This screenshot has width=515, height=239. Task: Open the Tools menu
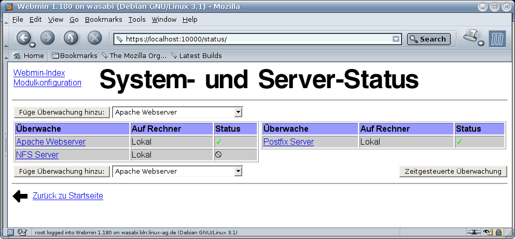137,19
